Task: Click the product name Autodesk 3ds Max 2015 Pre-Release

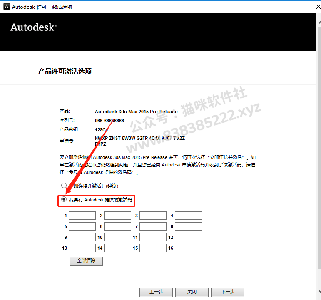Action: (136, 112)
